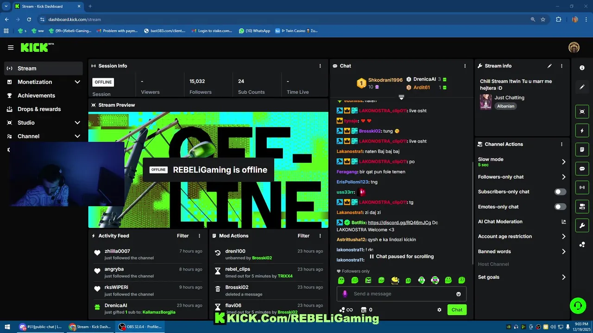
Task: Toggle the wrench stream-info icon in right sidebar
Action: pyautogui.click(x=582, y=225)
